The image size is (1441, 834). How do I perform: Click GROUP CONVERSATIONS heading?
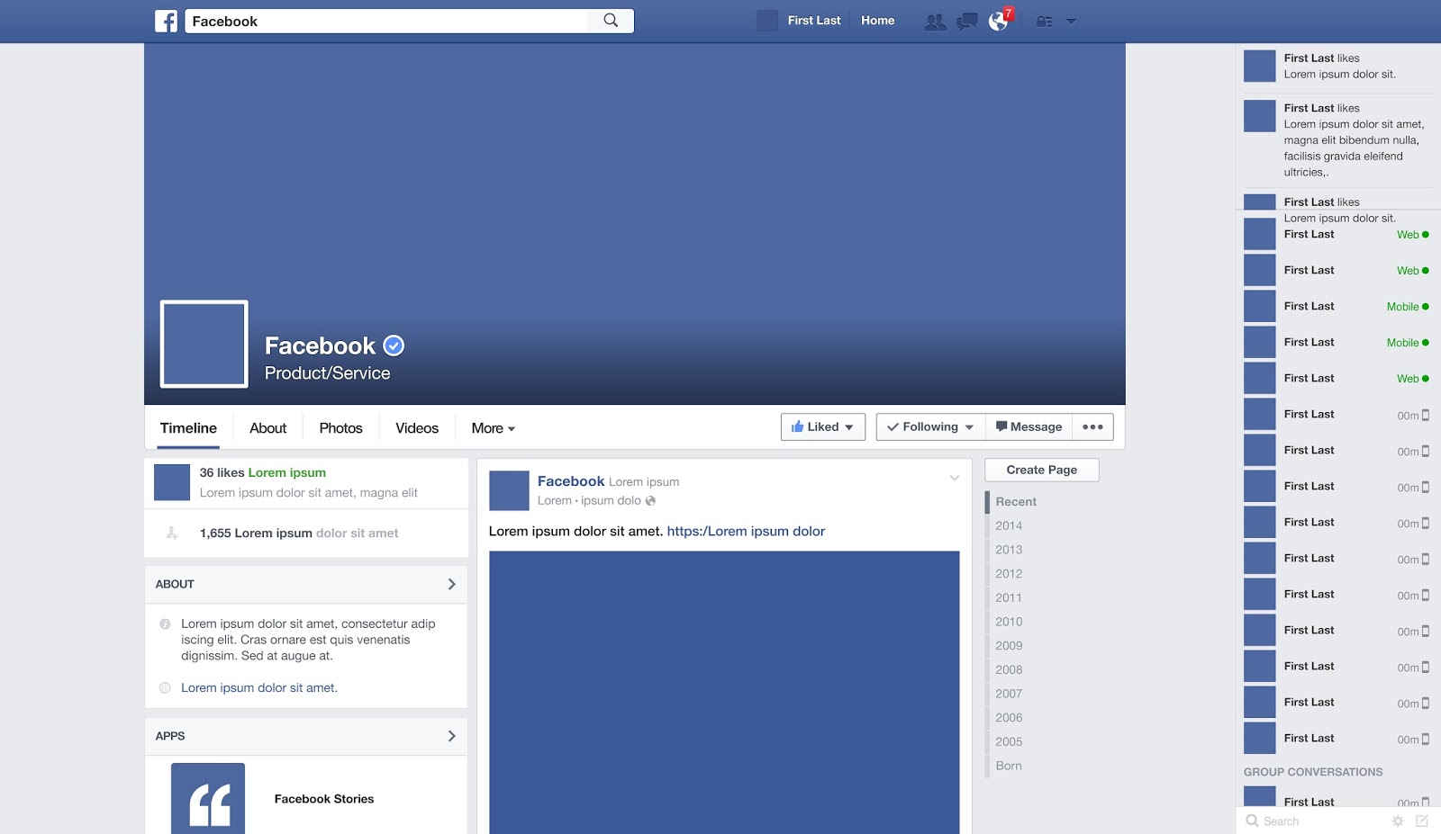click(x=1313, y=772)
